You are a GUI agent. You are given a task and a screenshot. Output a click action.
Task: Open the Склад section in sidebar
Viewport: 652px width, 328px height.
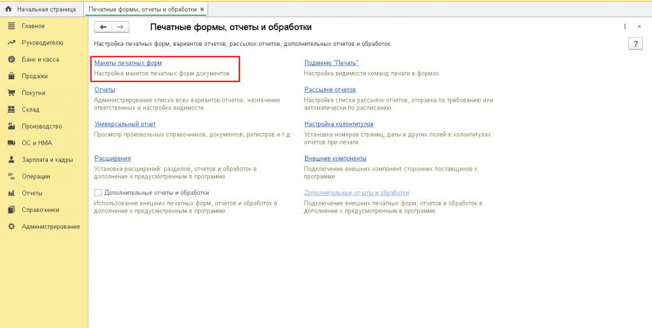click(x=31, y=110)
